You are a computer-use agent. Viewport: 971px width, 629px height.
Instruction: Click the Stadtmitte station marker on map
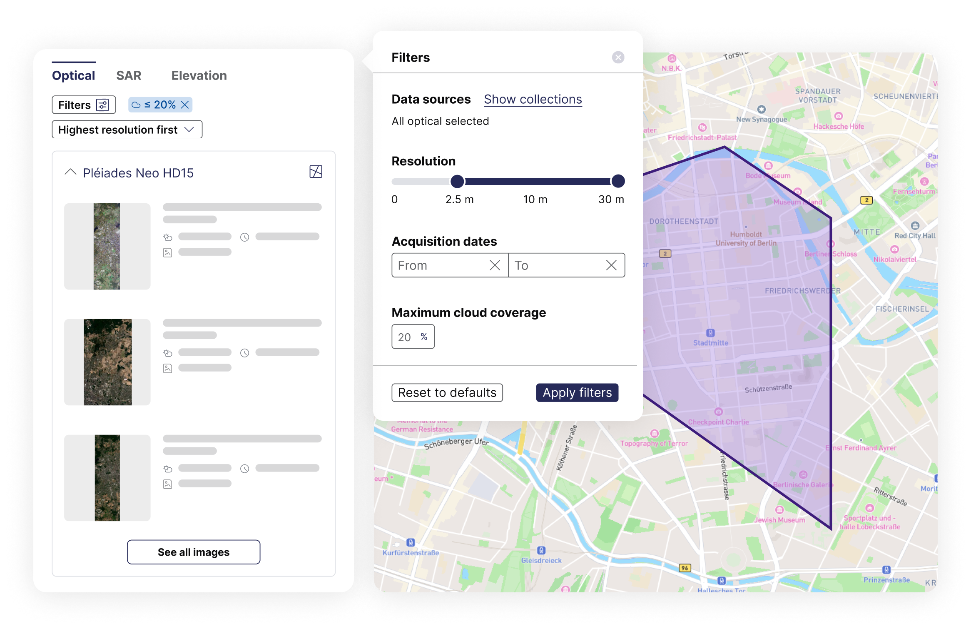tap(710, 333)
